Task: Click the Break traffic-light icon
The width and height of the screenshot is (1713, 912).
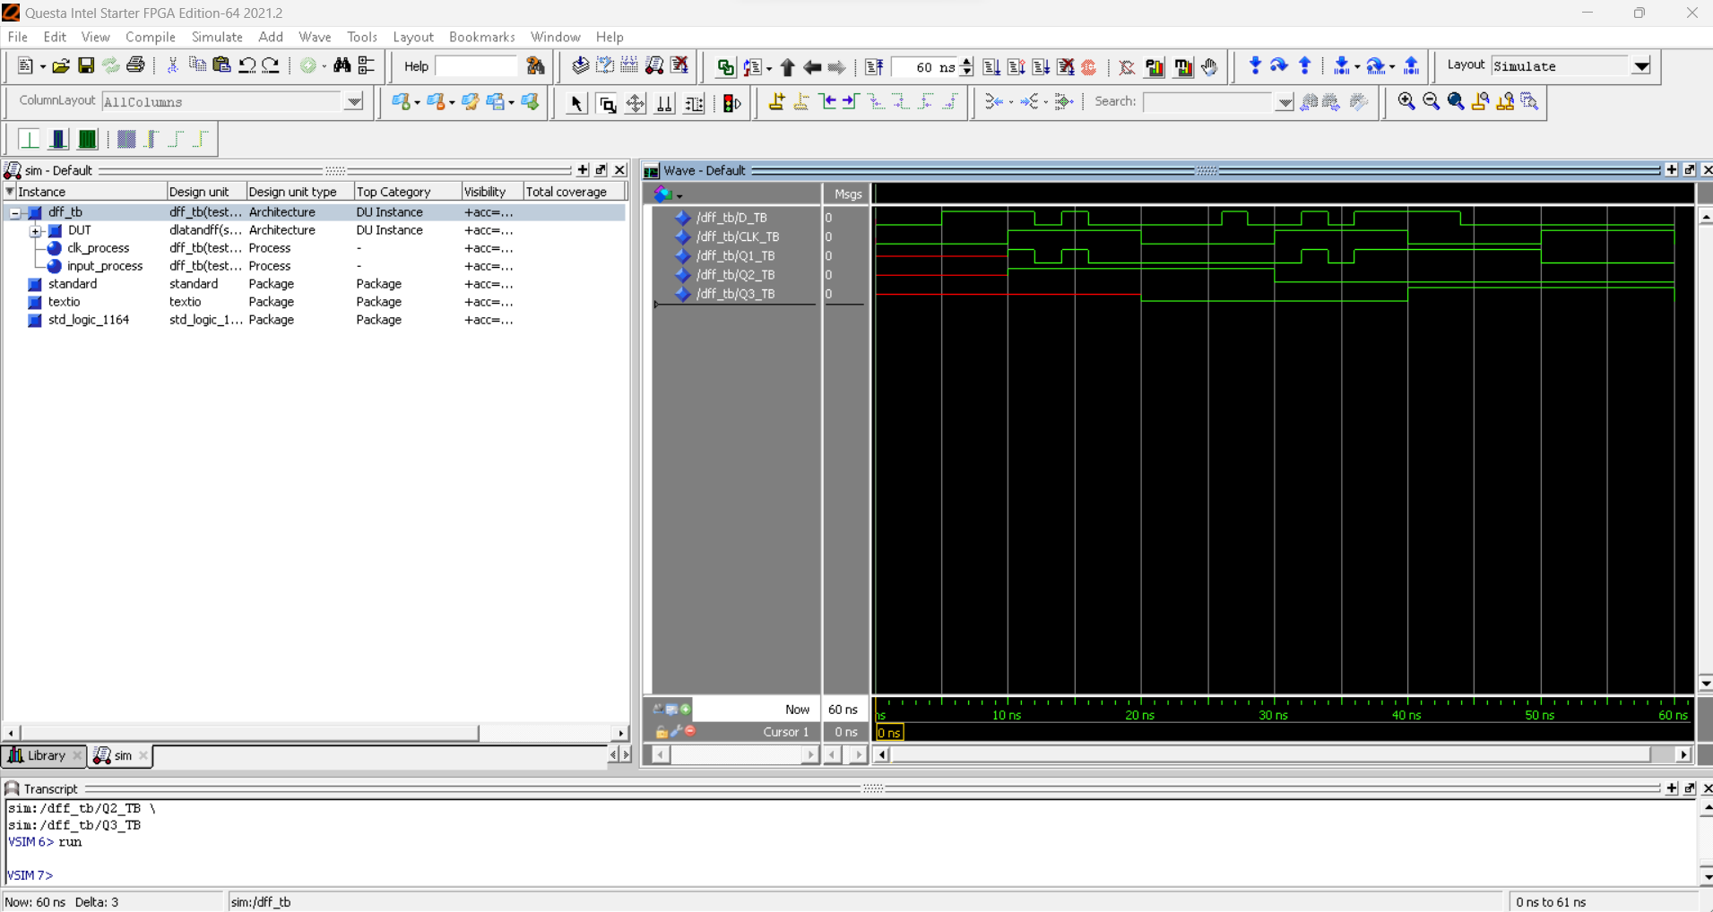Action: 731,102
